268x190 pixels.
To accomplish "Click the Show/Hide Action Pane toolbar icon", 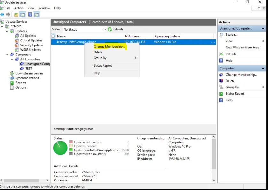I will coord(36,14).
